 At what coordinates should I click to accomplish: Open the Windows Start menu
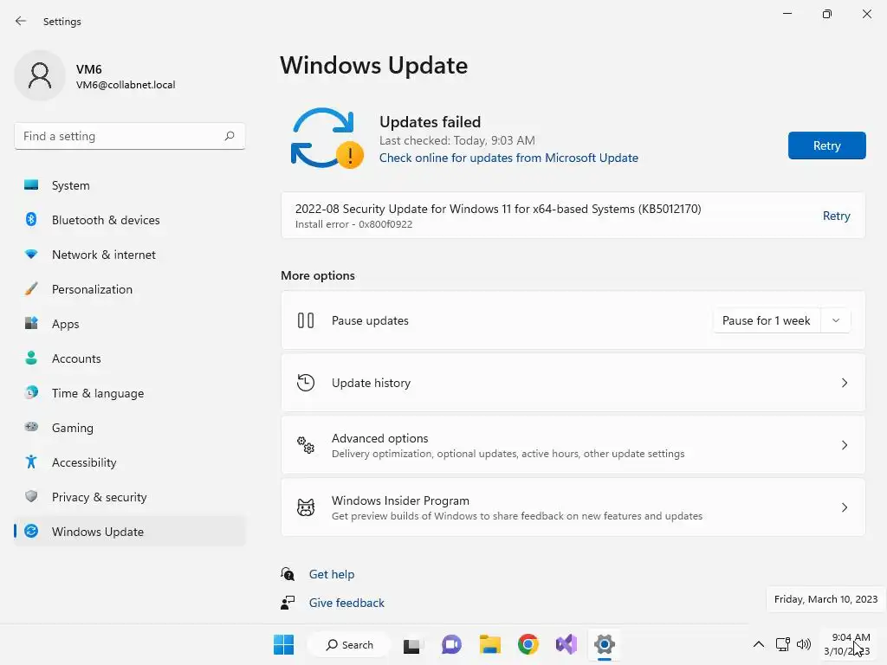pyautogui.click(x=283, y=644)
